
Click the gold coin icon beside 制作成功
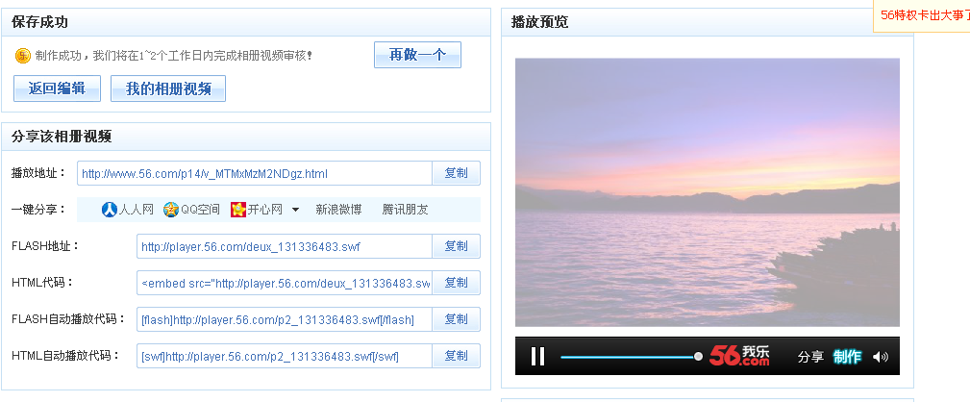pos(23,56)
